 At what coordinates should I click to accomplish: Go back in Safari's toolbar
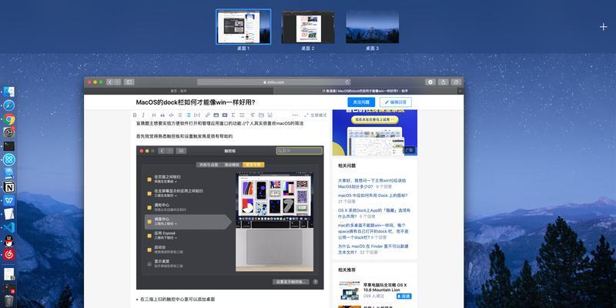109,82
